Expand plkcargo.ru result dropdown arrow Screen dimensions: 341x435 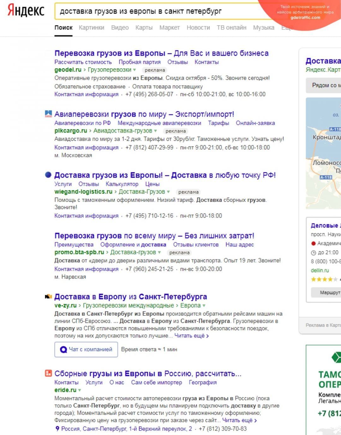click(155, 131)
